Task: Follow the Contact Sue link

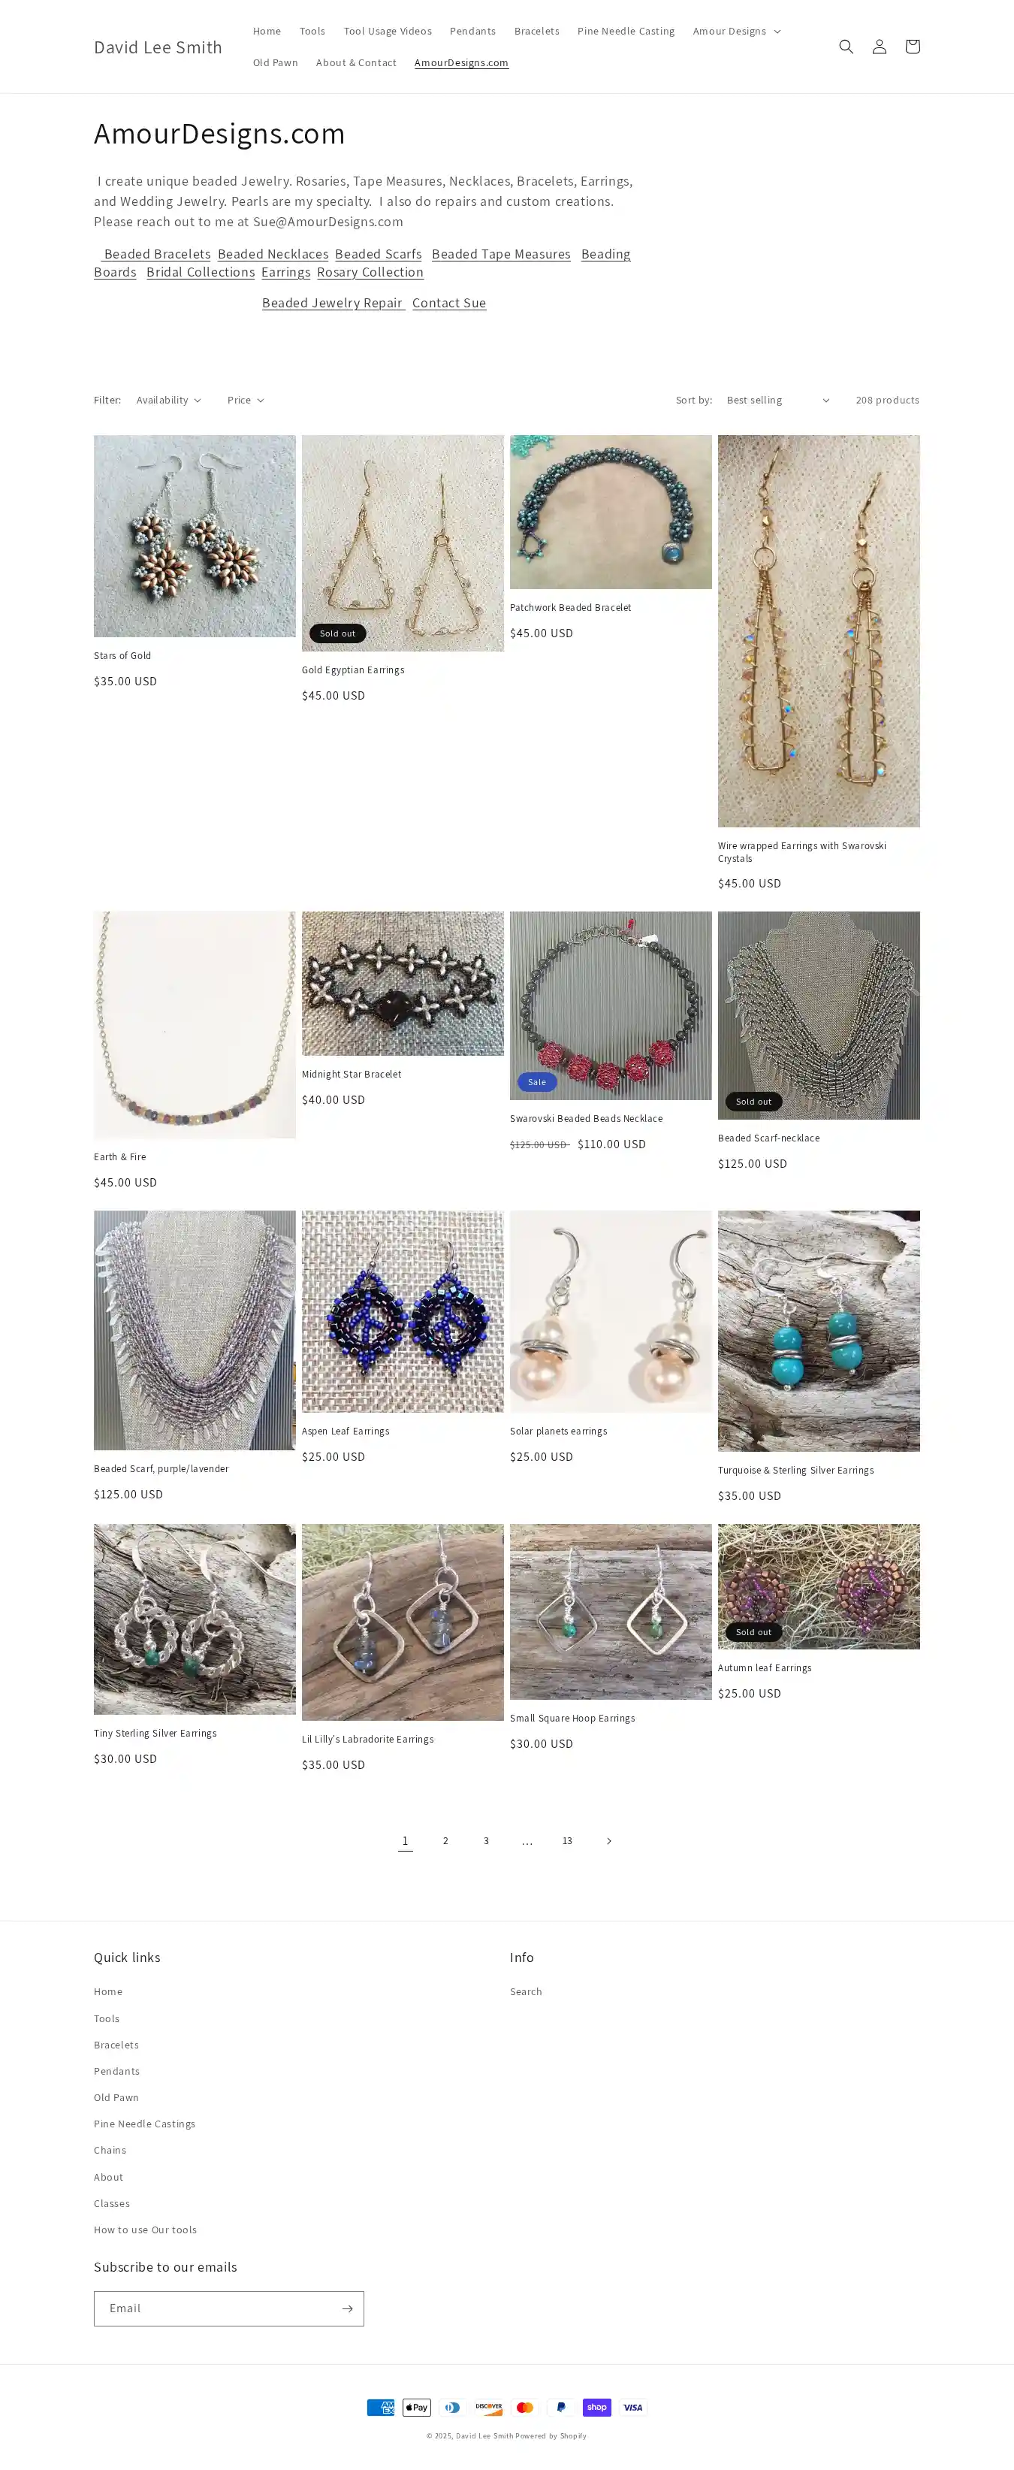Action: click(448, 302)
